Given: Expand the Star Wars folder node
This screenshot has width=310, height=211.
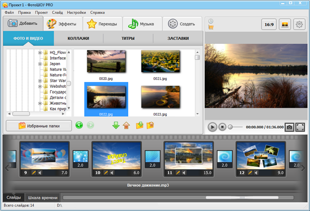Looking at the screenshot, I should [40, 80].
